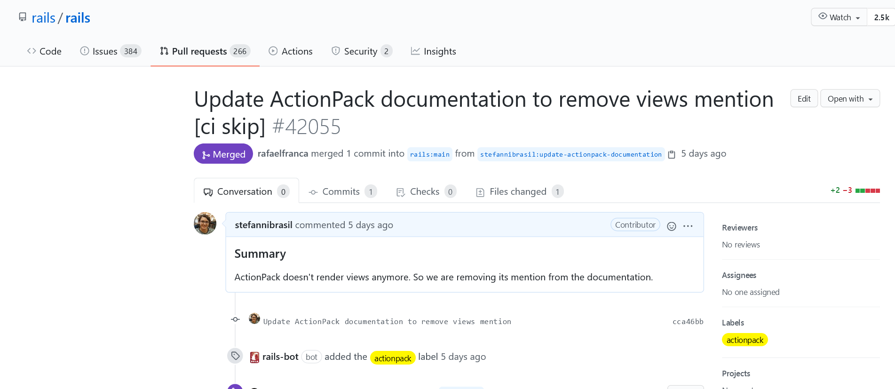Image resolution: width=895 pixels, height=389 pixels.
Task: Click the tag icon in the timeline
Action: point(236,356)
